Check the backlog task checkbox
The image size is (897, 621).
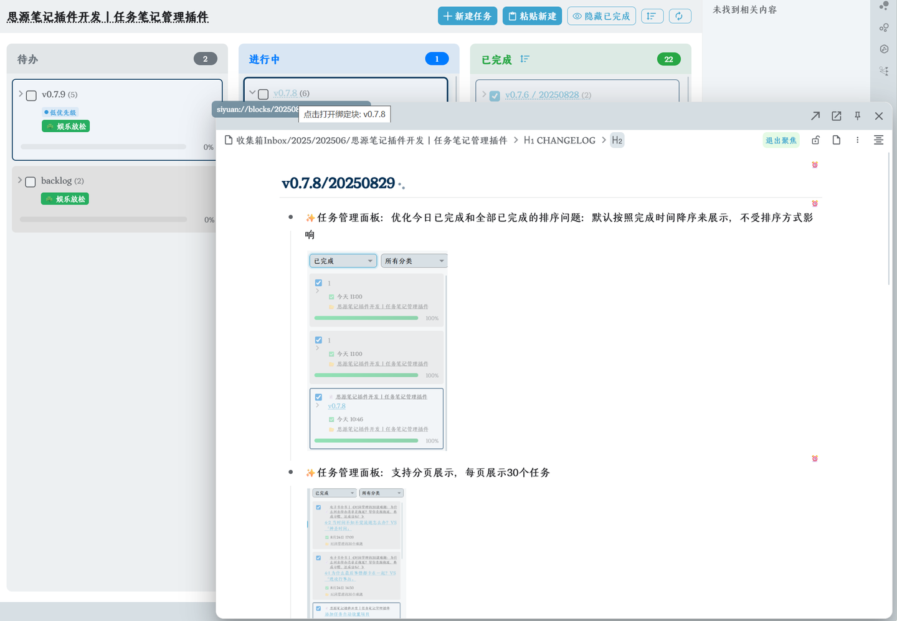pyautogui.click(x=31, y=181)
